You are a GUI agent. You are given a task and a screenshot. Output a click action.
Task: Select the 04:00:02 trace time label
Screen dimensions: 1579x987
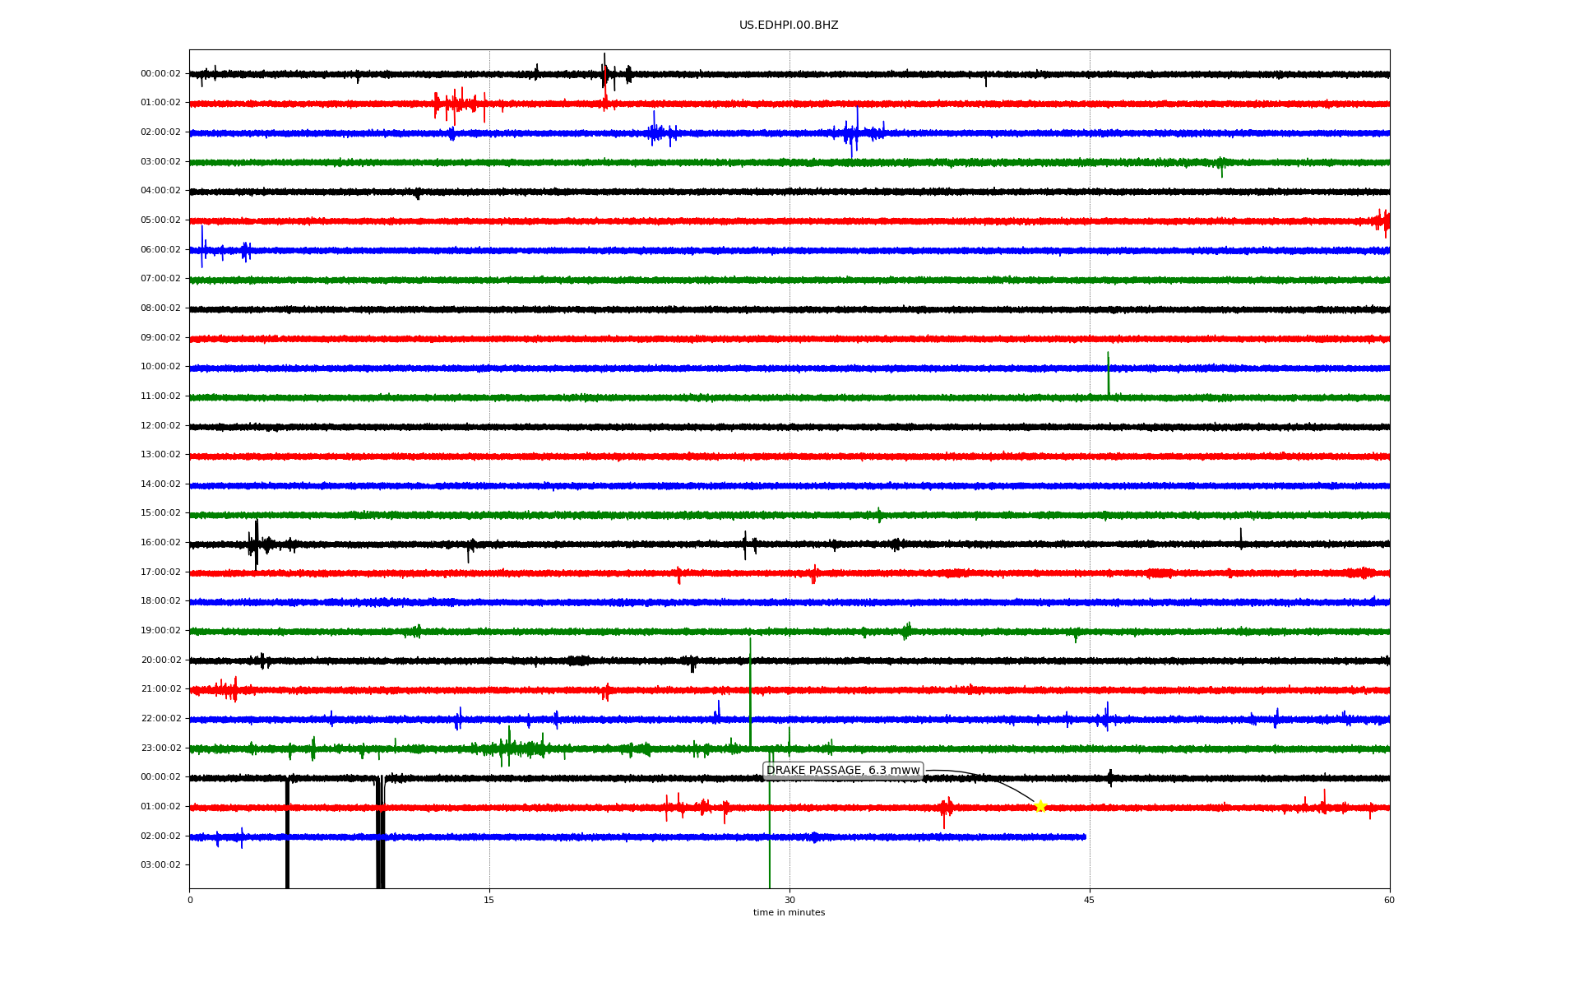(x=160, y=191)
